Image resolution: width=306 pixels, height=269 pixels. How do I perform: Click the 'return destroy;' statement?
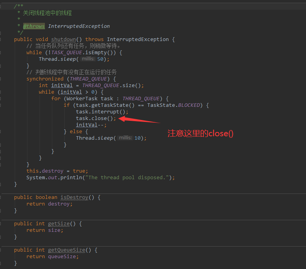49,204
